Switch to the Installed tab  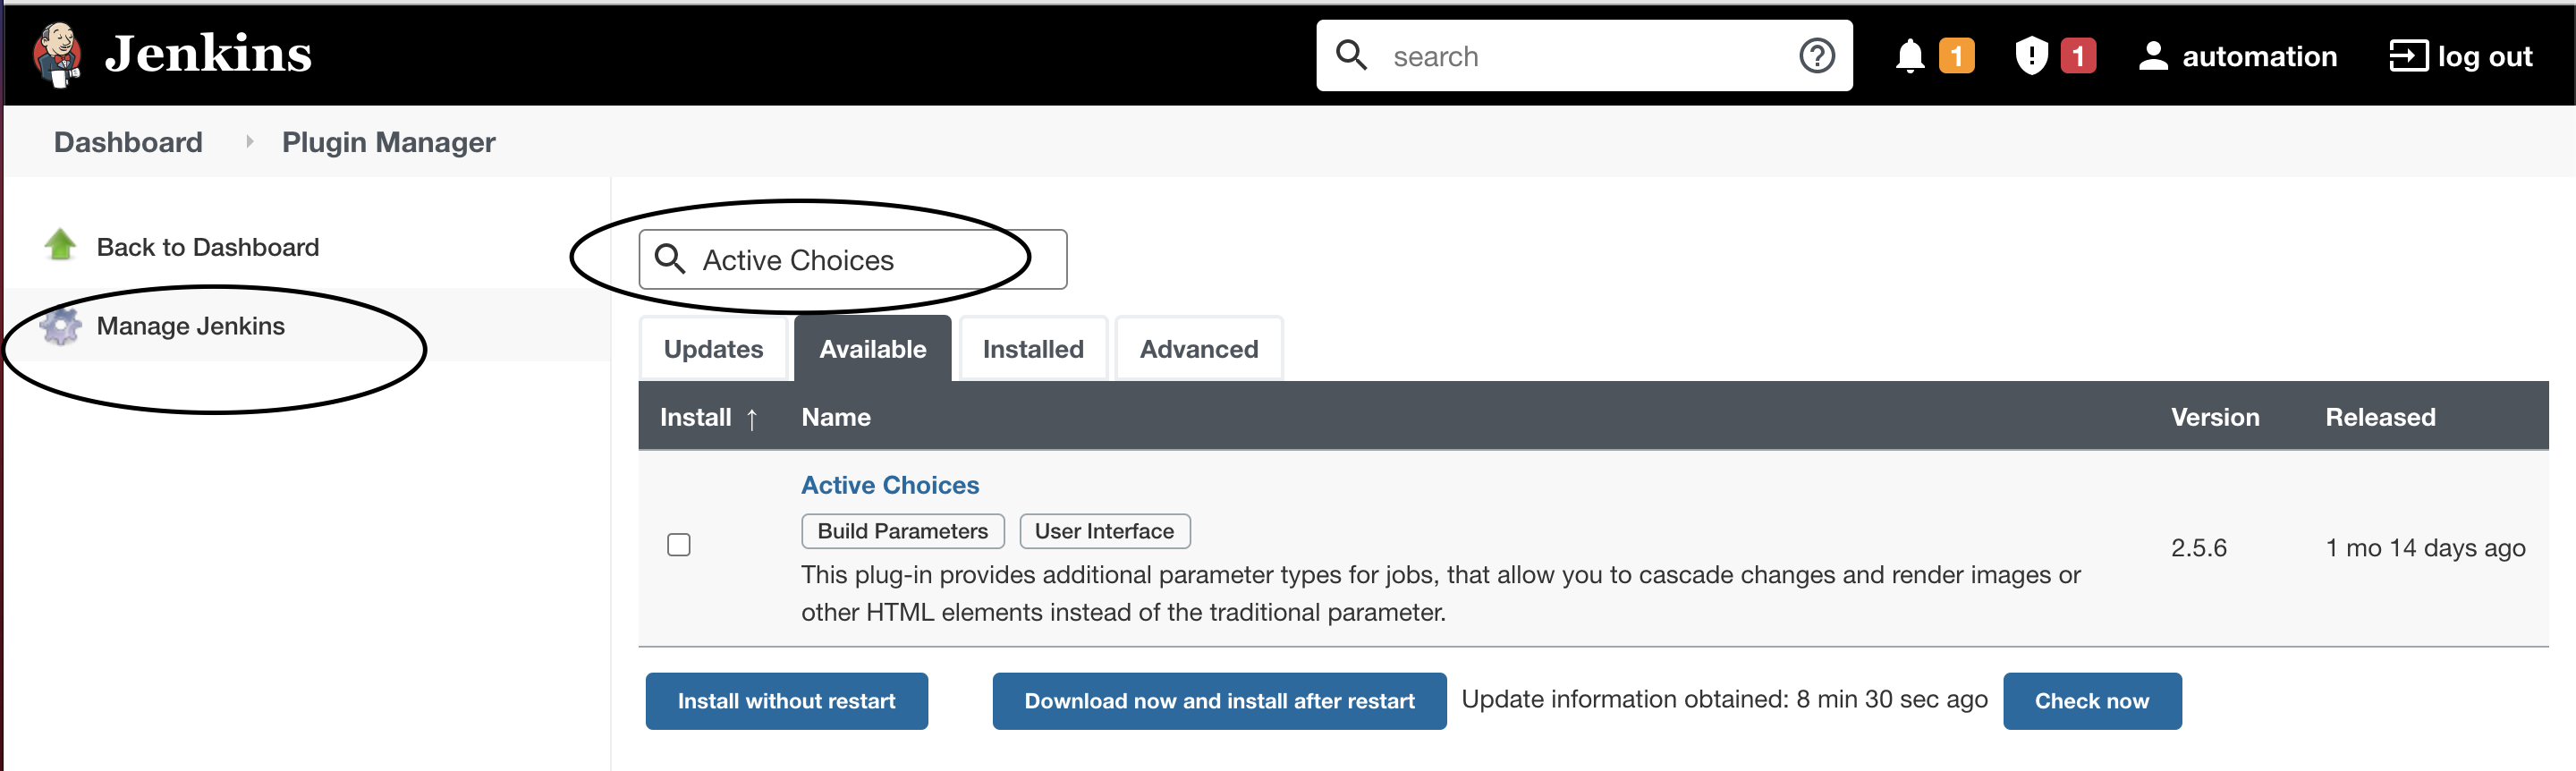tap(1032, 348)
